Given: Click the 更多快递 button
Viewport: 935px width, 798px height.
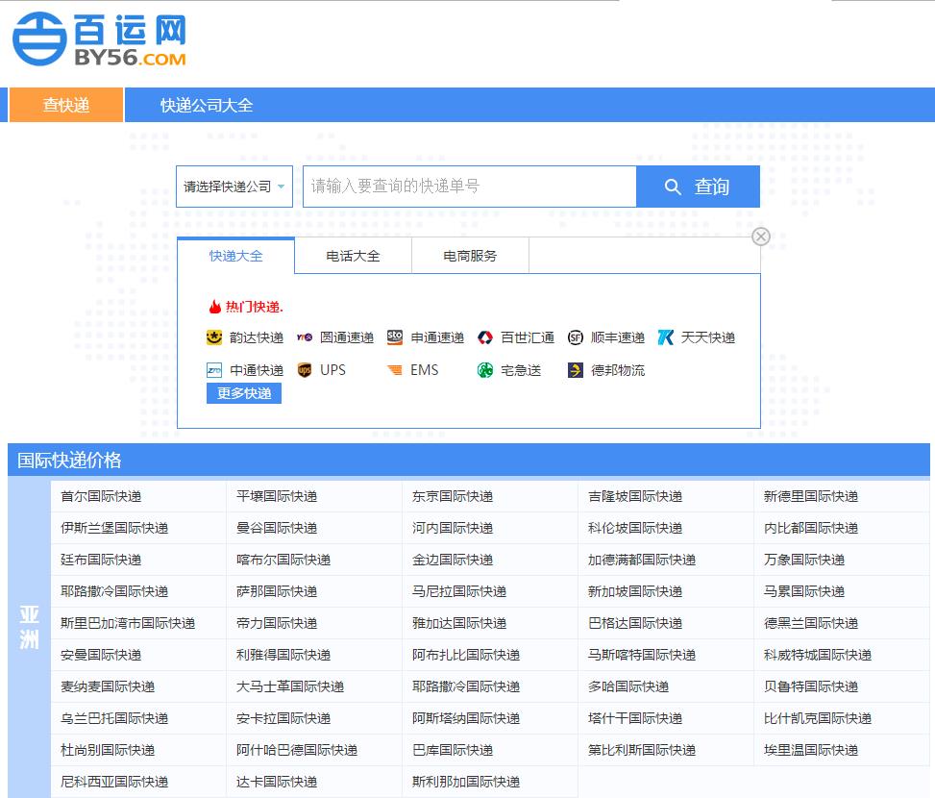Looking at the screenshot, I should point(244,393).
